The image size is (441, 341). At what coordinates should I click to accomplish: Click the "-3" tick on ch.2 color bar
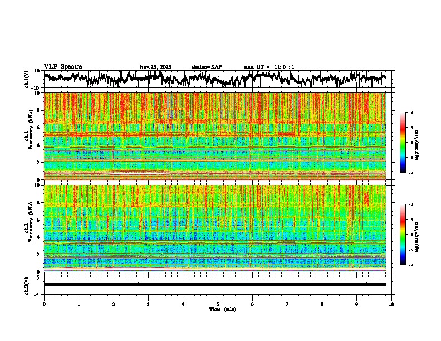pos(411,204)
